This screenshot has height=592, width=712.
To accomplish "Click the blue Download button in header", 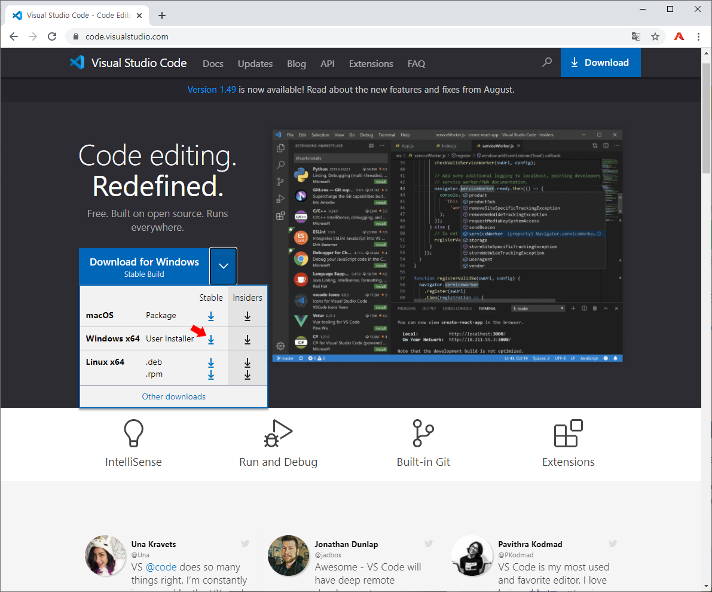I will tap(600, 63).
